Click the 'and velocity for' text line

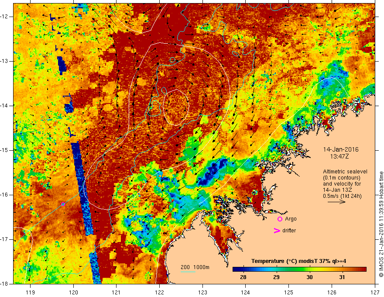pyautogui.click(x=342, y=184)
